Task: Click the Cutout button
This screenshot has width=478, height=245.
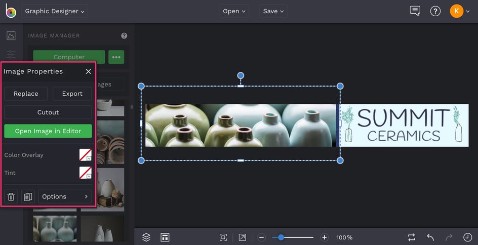Action: coord(48,112)
